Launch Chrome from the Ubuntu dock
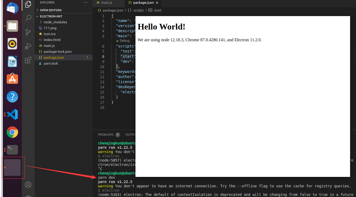This screenshot has height=197, width=356. (x=12, y=132)
